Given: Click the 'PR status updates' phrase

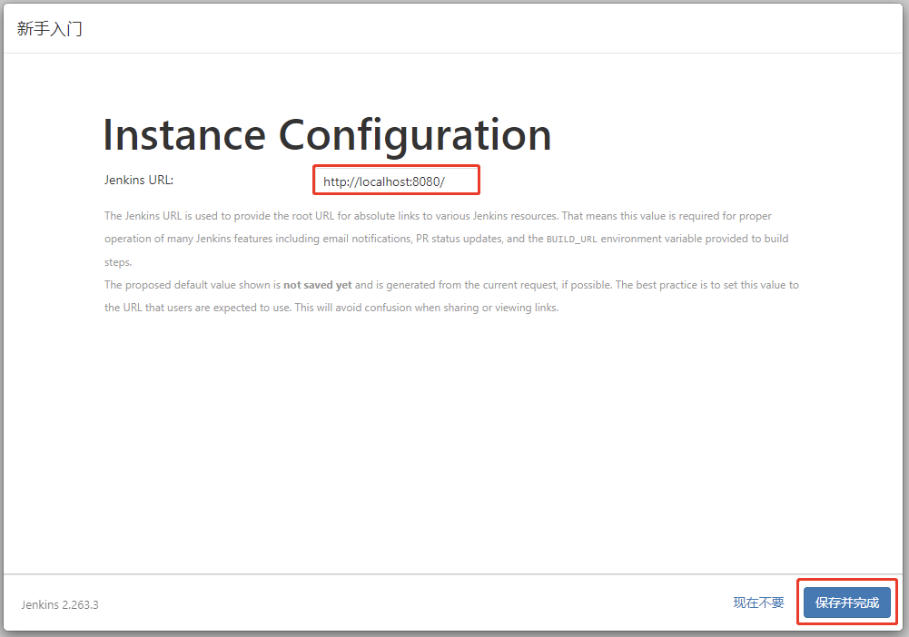Looking at the screenshot, I should tap(461, 240).
